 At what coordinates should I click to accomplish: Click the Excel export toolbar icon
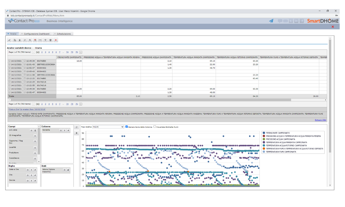tap(30, 40)
